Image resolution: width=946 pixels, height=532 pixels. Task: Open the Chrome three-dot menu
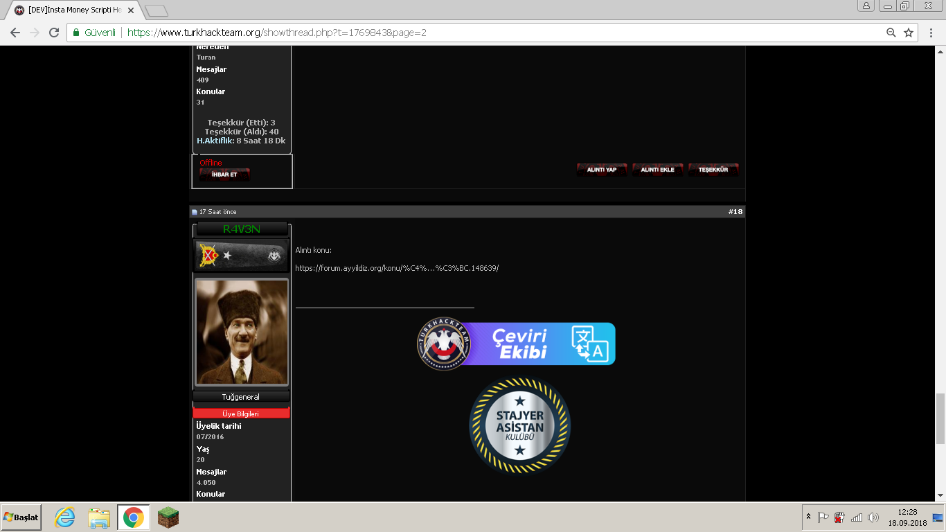(x=931, y=33)
